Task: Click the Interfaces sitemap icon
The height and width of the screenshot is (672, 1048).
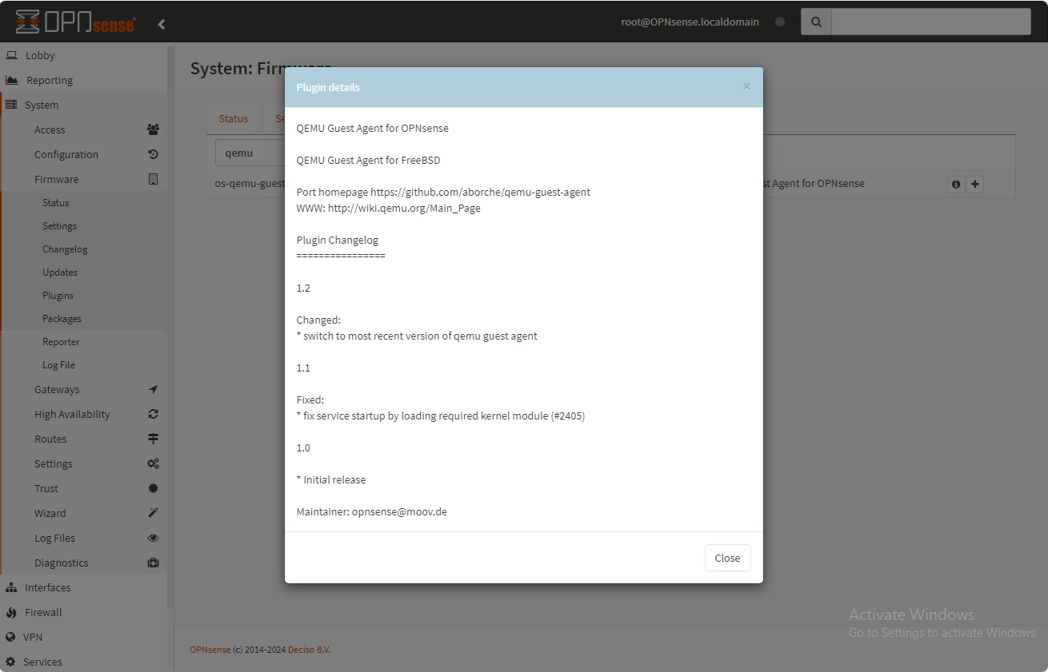Action: click(x=11, y=587)
